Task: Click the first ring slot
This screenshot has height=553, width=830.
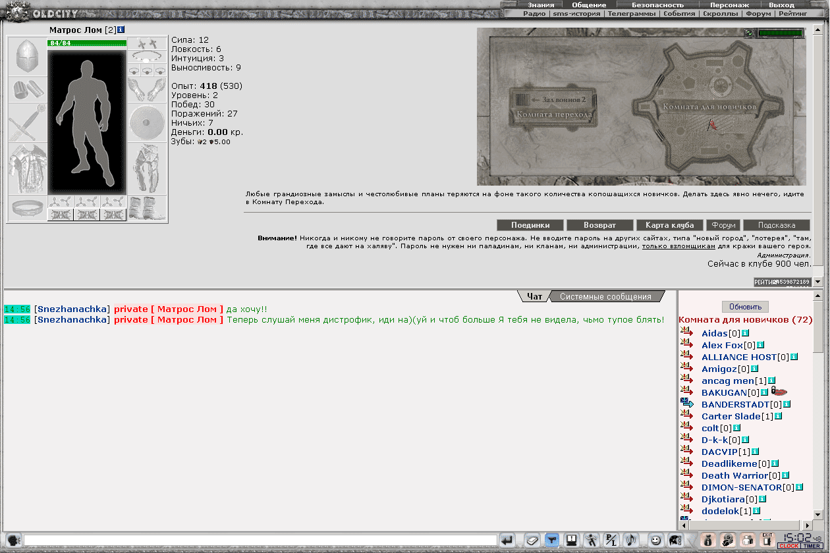Action: click(134, 70)
